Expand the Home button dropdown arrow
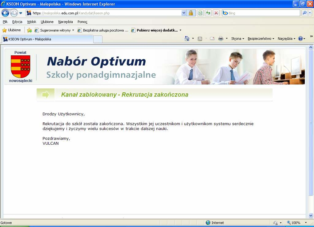The height and width of the screenshot is (227, 314). coord(193,39)
